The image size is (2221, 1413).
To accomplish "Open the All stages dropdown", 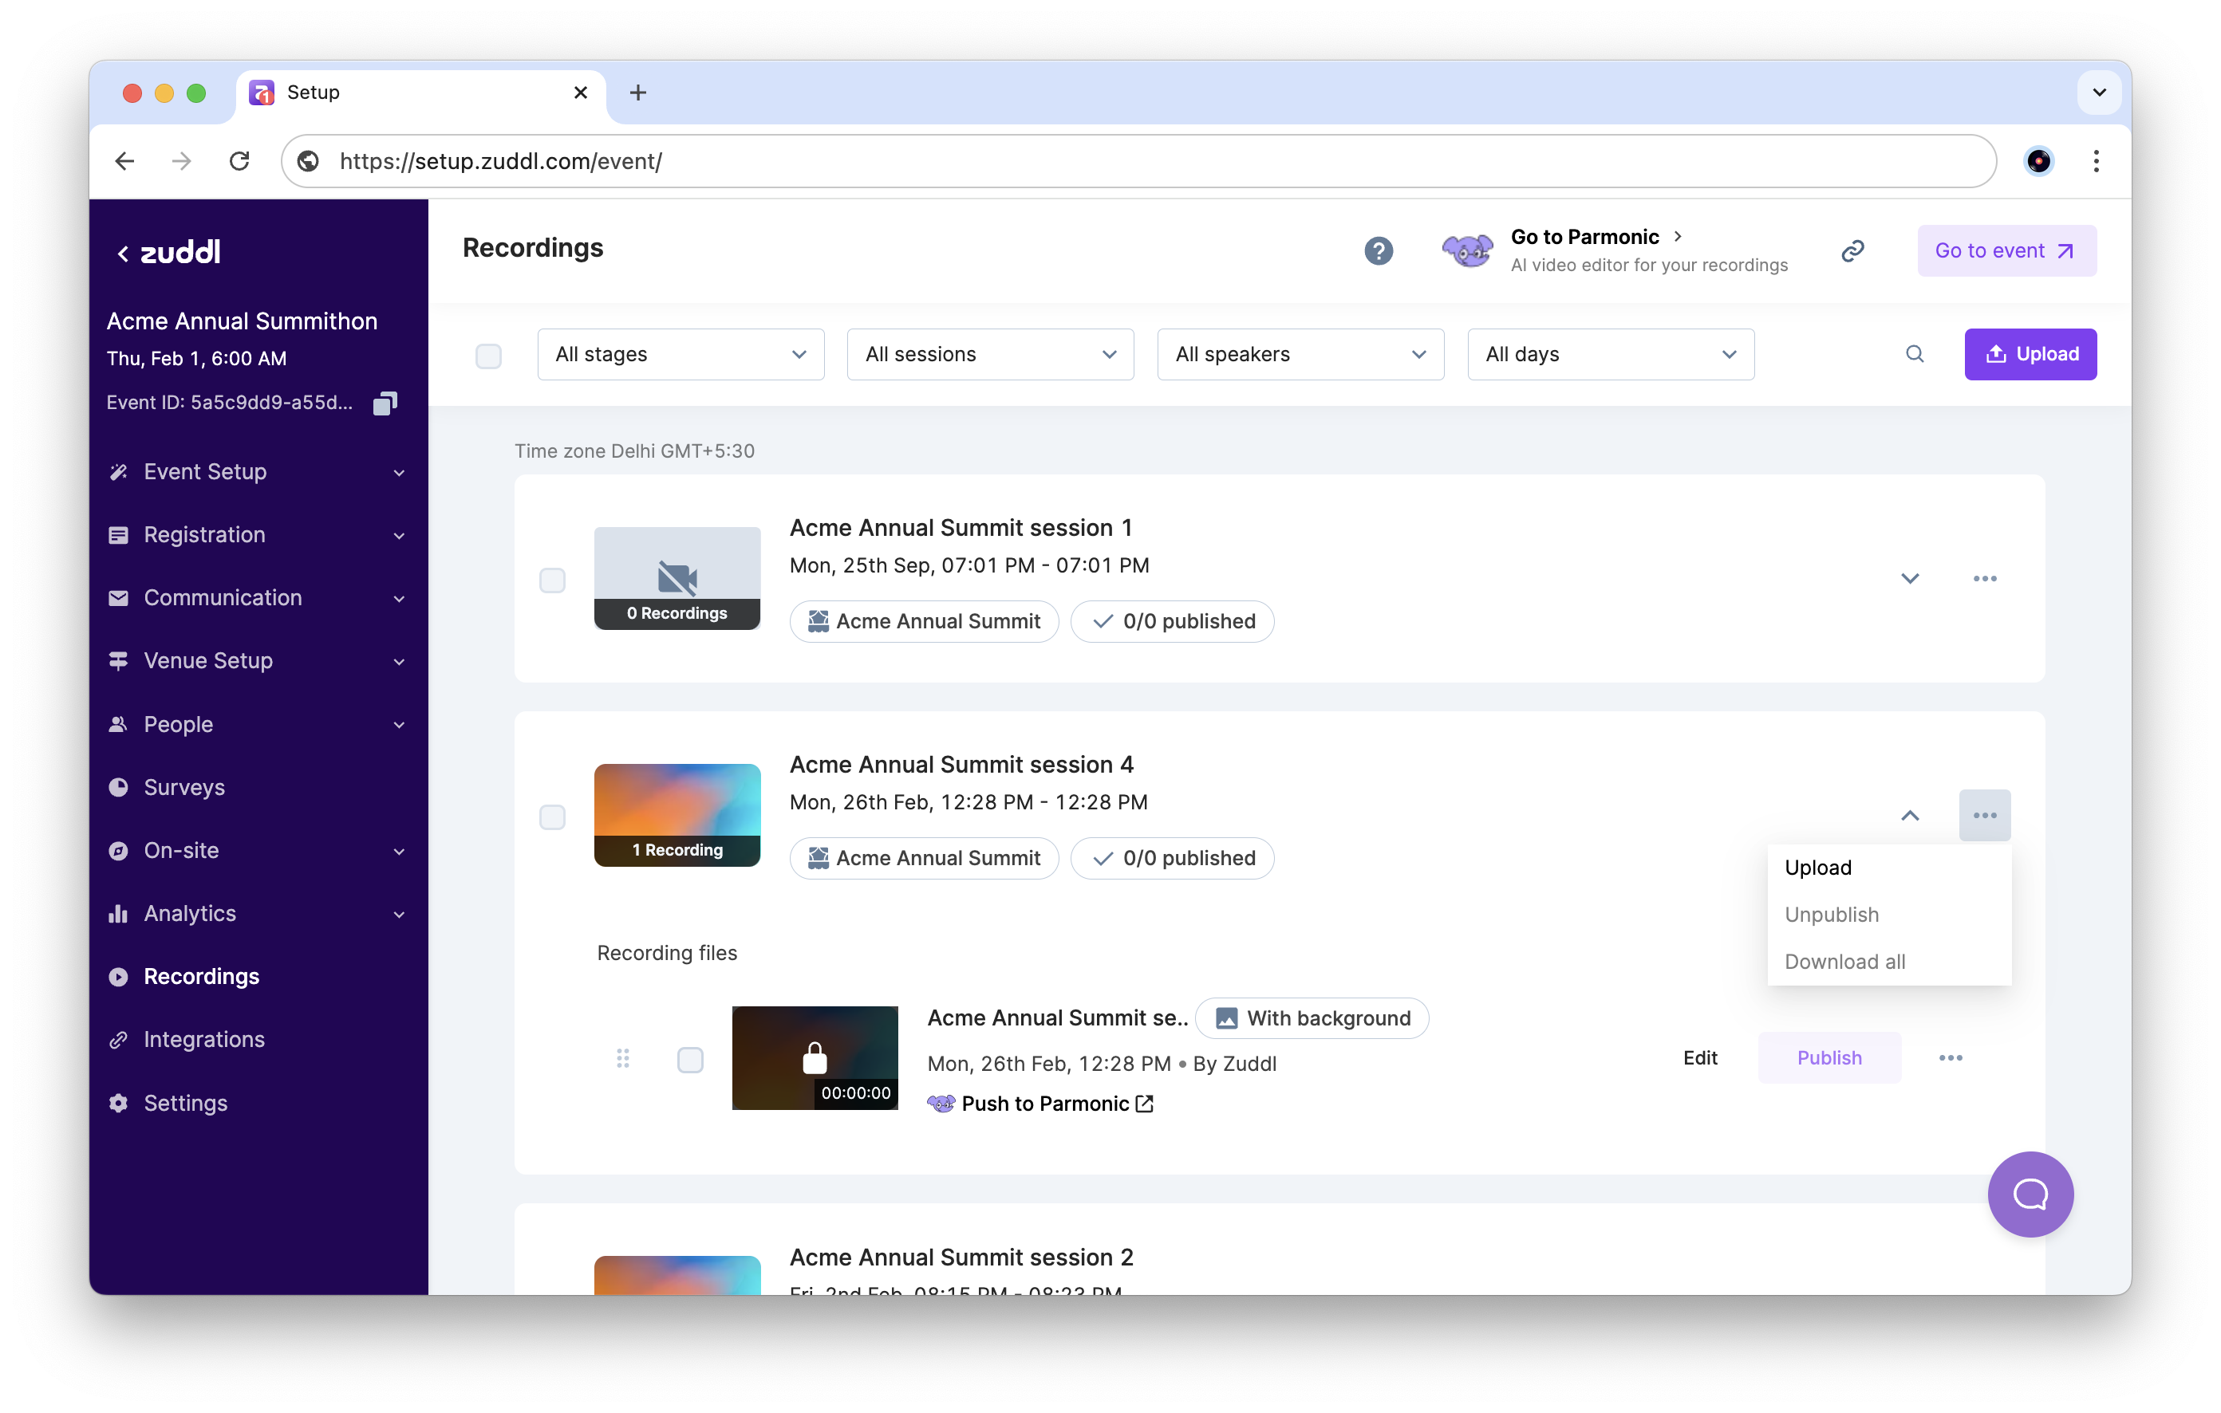I will [x=680, y=354].
